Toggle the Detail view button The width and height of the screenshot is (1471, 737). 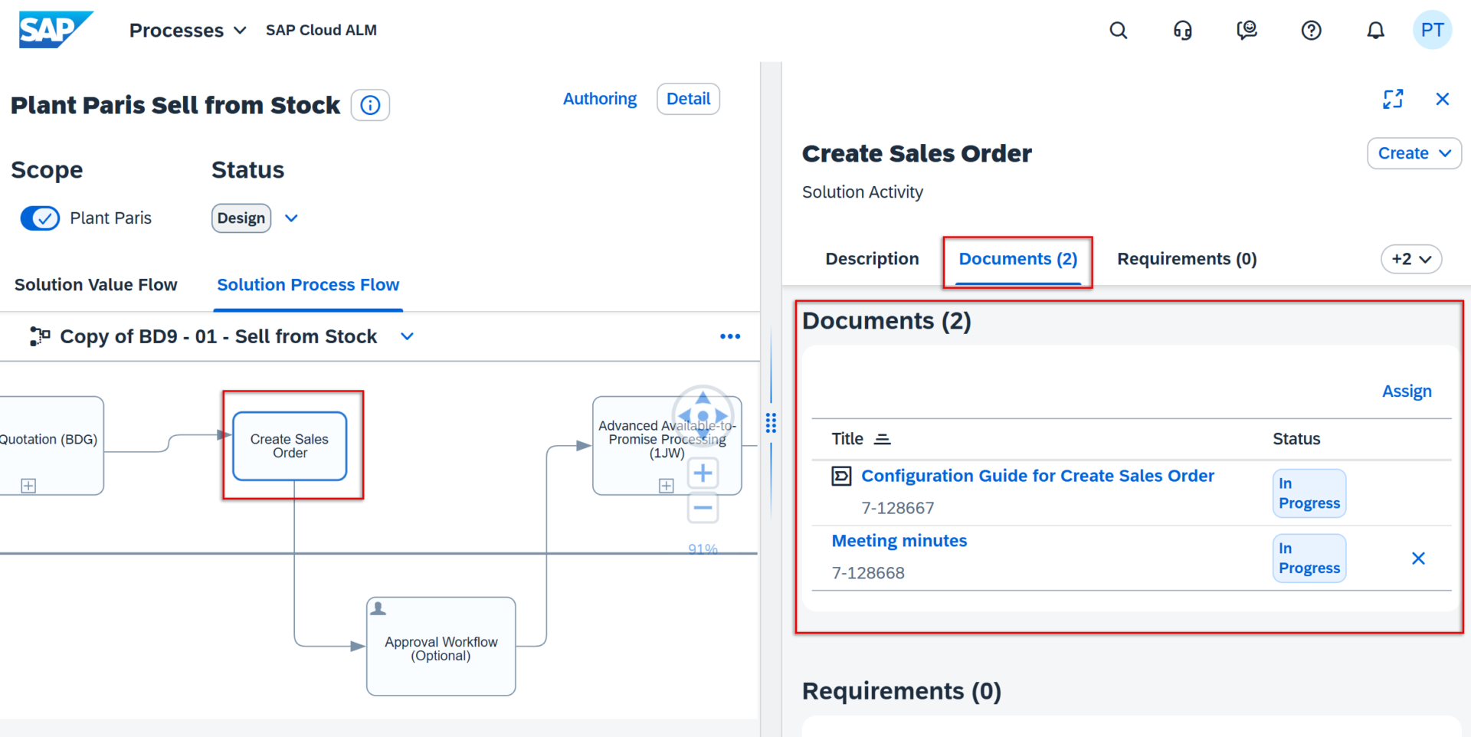[688, 99]
